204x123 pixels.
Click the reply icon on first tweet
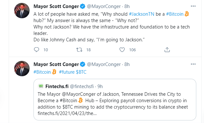coord(36,50)
